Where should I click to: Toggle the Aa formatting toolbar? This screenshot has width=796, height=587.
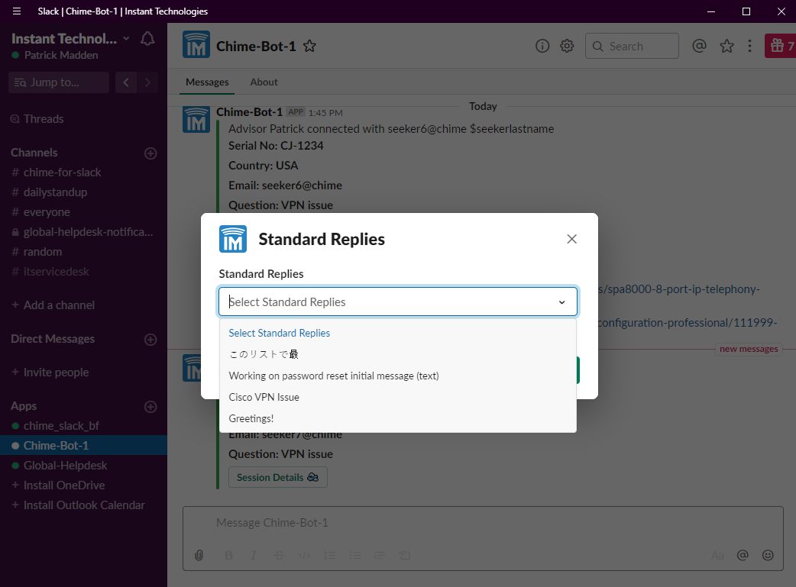(717, 556)
